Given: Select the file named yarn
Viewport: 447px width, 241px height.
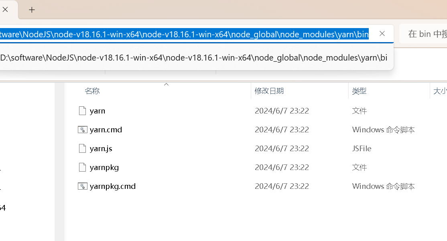Looking at the screenshot, I should click(x=98, y=111).
